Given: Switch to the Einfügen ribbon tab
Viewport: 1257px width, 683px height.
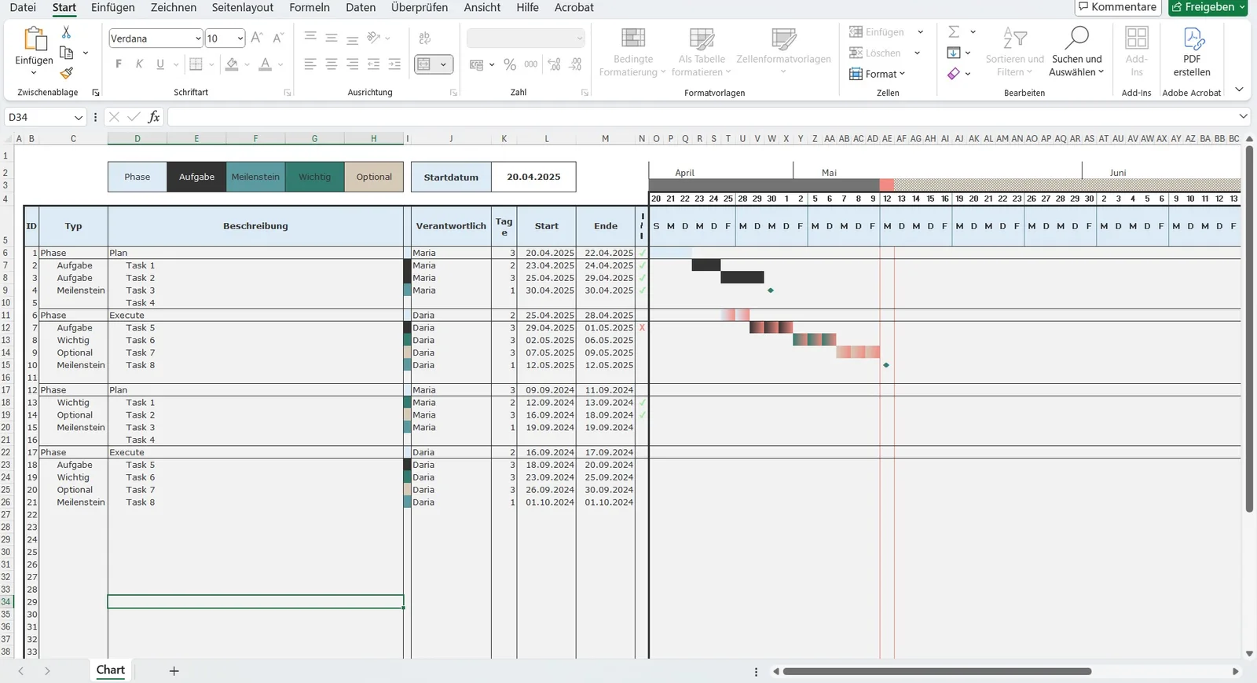Looking at the screenshot, I should pos(113,8).
